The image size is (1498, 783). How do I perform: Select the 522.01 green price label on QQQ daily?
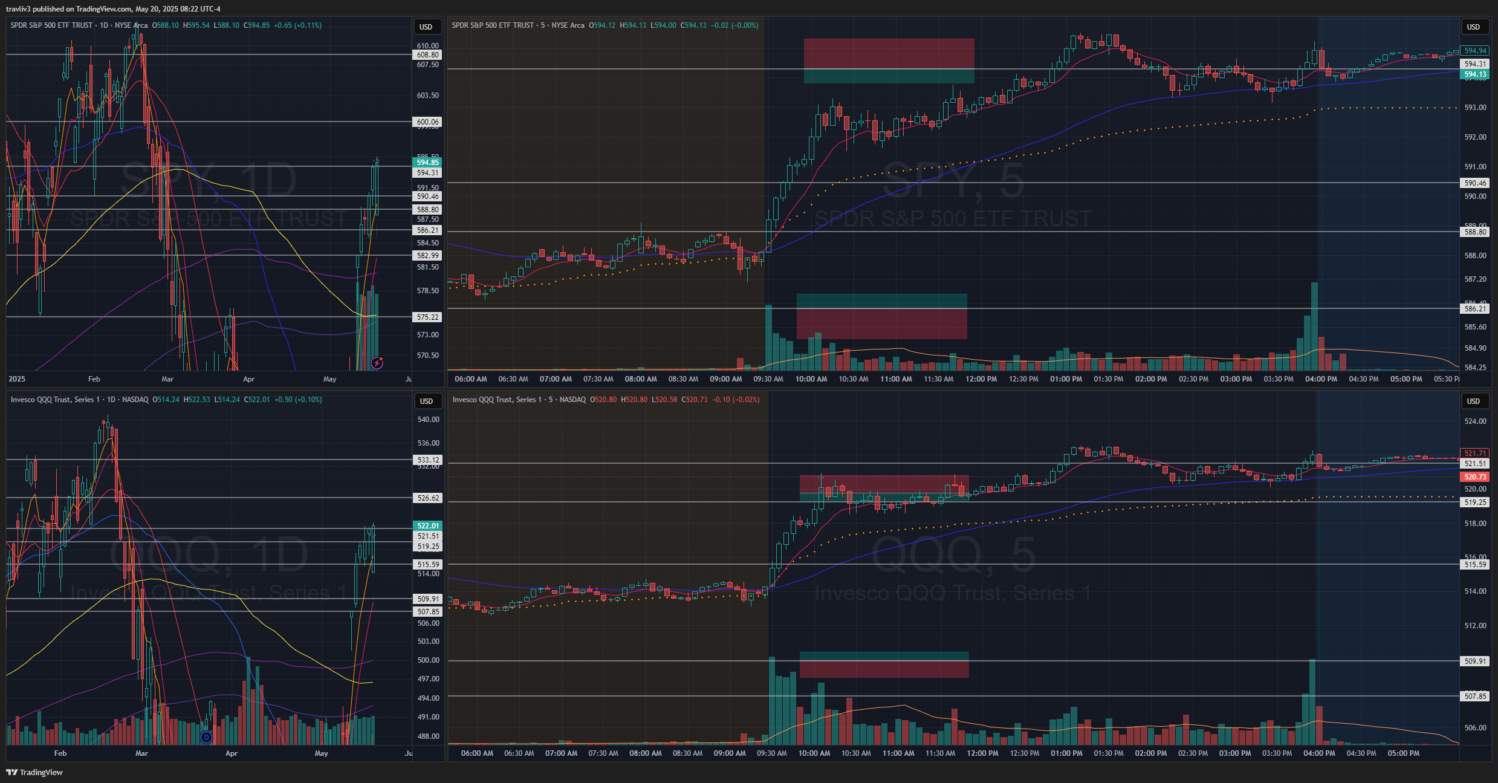pyautogui.click(x=428, y=525)
